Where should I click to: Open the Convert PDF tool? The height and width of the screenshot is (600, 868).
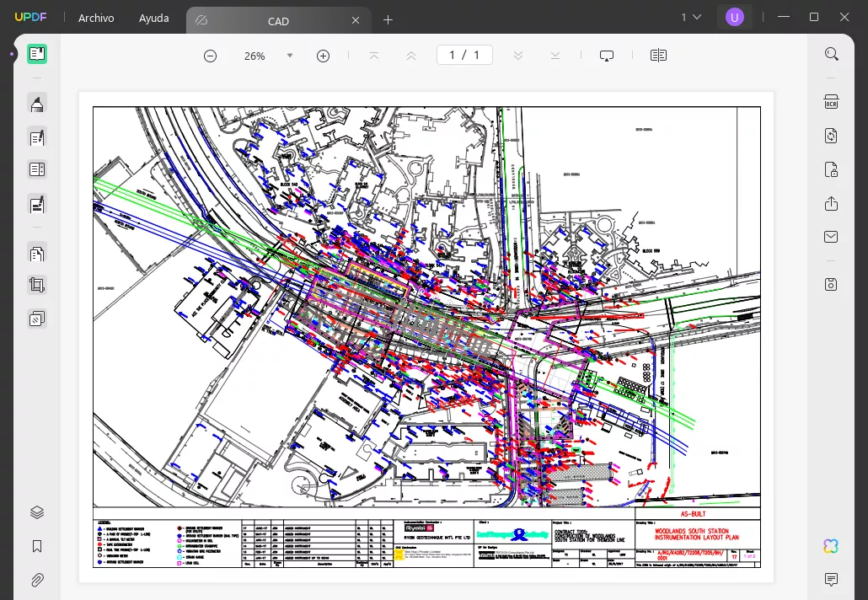tap(831, 136)
